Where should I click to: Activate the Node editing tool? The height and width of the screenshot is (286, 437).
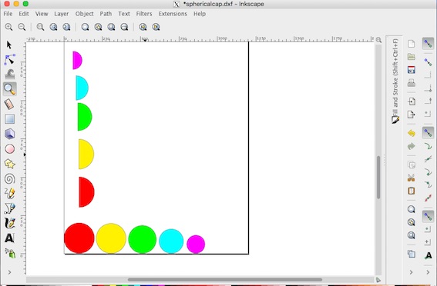(9, 59)
